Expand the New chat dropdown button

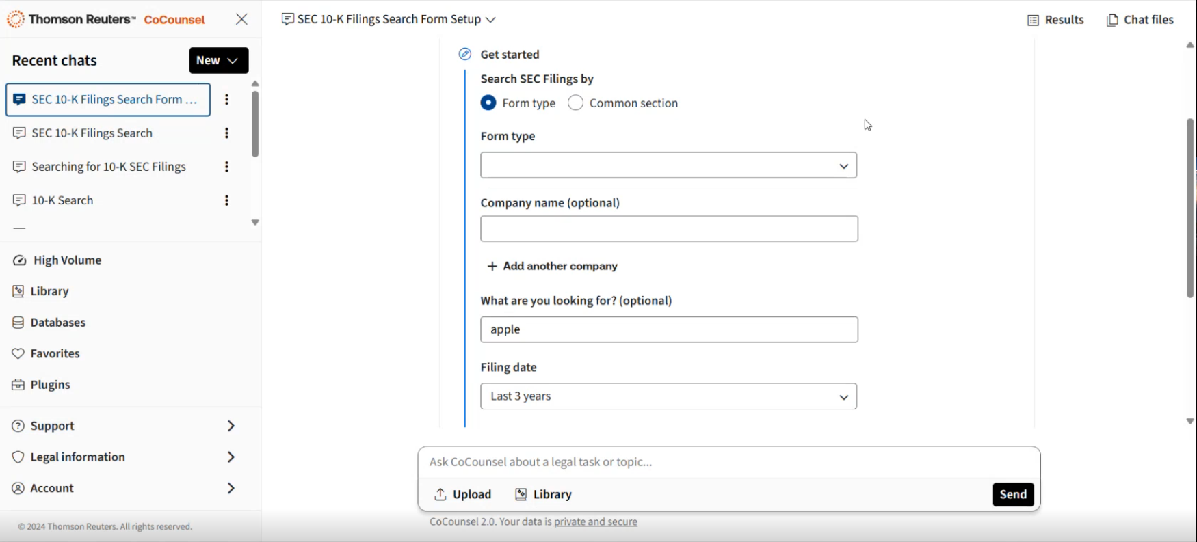click(x=218, y=60)
